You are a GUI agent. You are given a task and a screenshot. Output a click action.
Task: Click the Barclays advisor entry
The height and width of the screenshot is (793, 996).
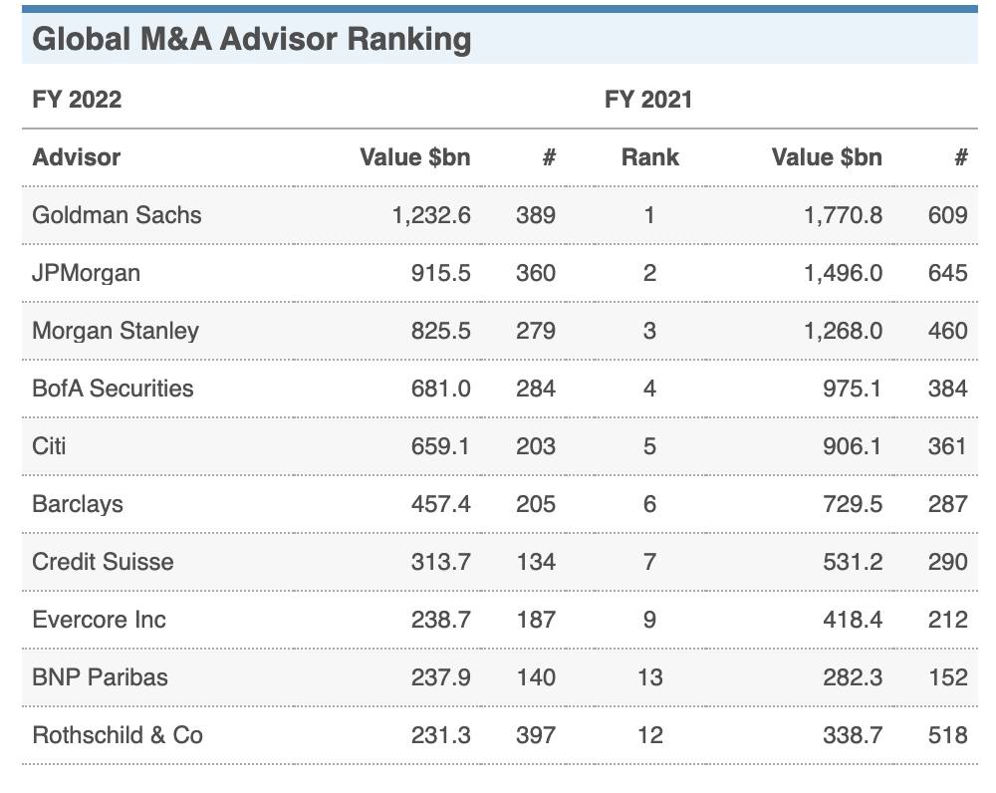click(78, 504)
